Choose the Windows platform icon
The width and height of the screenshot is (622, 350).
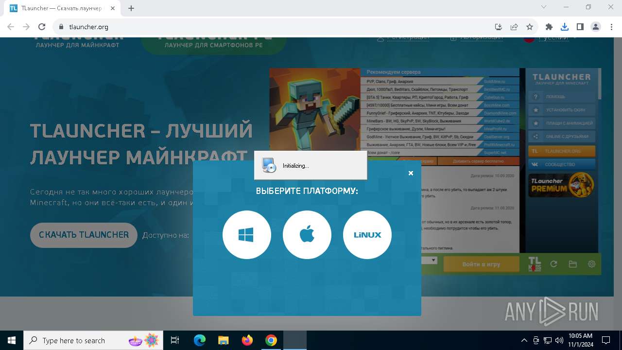[246, 235]
